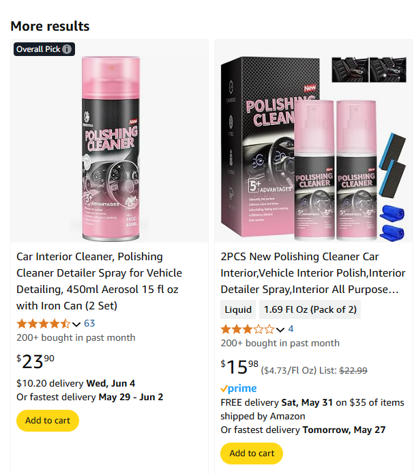Add the $23.90 aerosol cleaner to cart
This screenshot has width=414, height=474.
[48, 421]
